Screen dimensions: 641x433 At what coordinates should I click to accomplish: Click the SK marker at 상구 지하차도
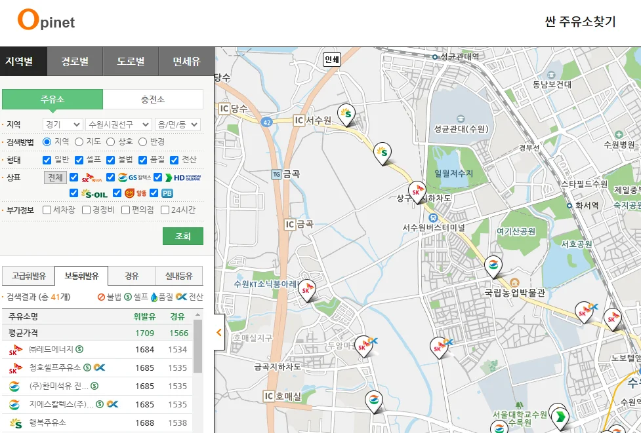pyautogui.click(x=417, y=192)
